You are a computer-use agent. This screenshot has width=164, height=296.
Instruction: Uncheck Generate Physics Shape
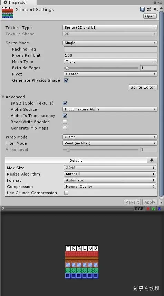coord(66,80)
